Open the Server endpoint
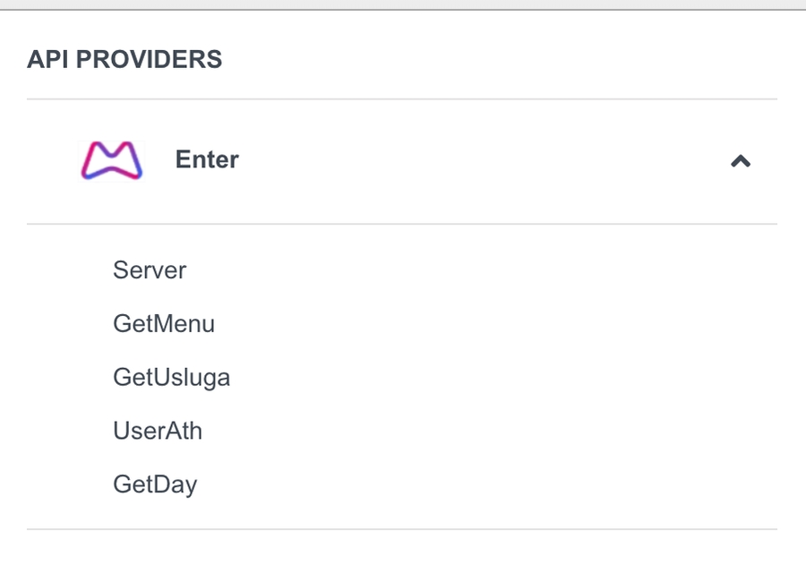 150,270
